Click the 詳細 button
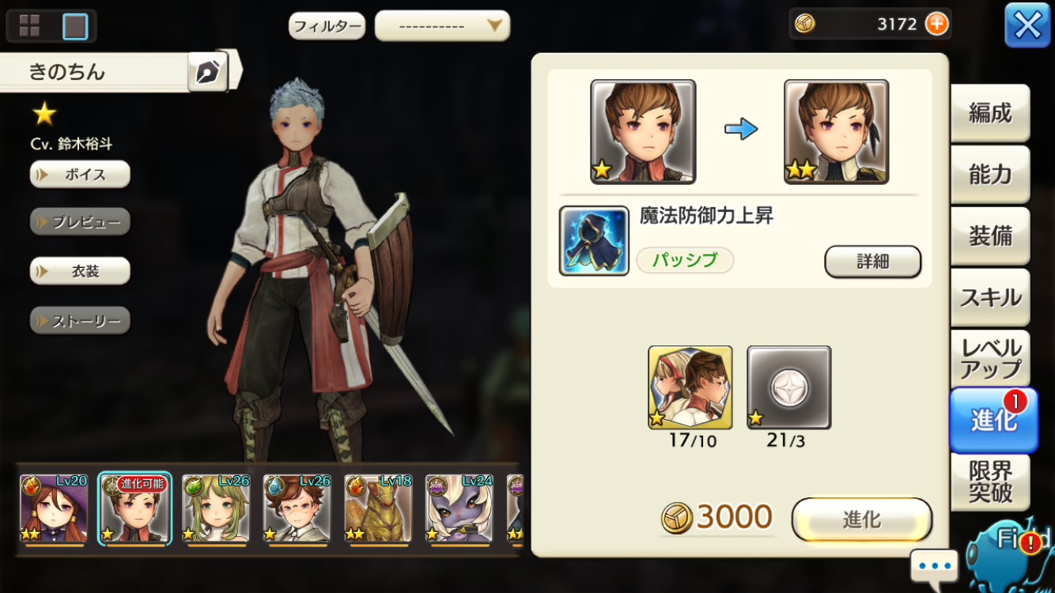This screenshot has height=593, width=1055. click(873, 262)
